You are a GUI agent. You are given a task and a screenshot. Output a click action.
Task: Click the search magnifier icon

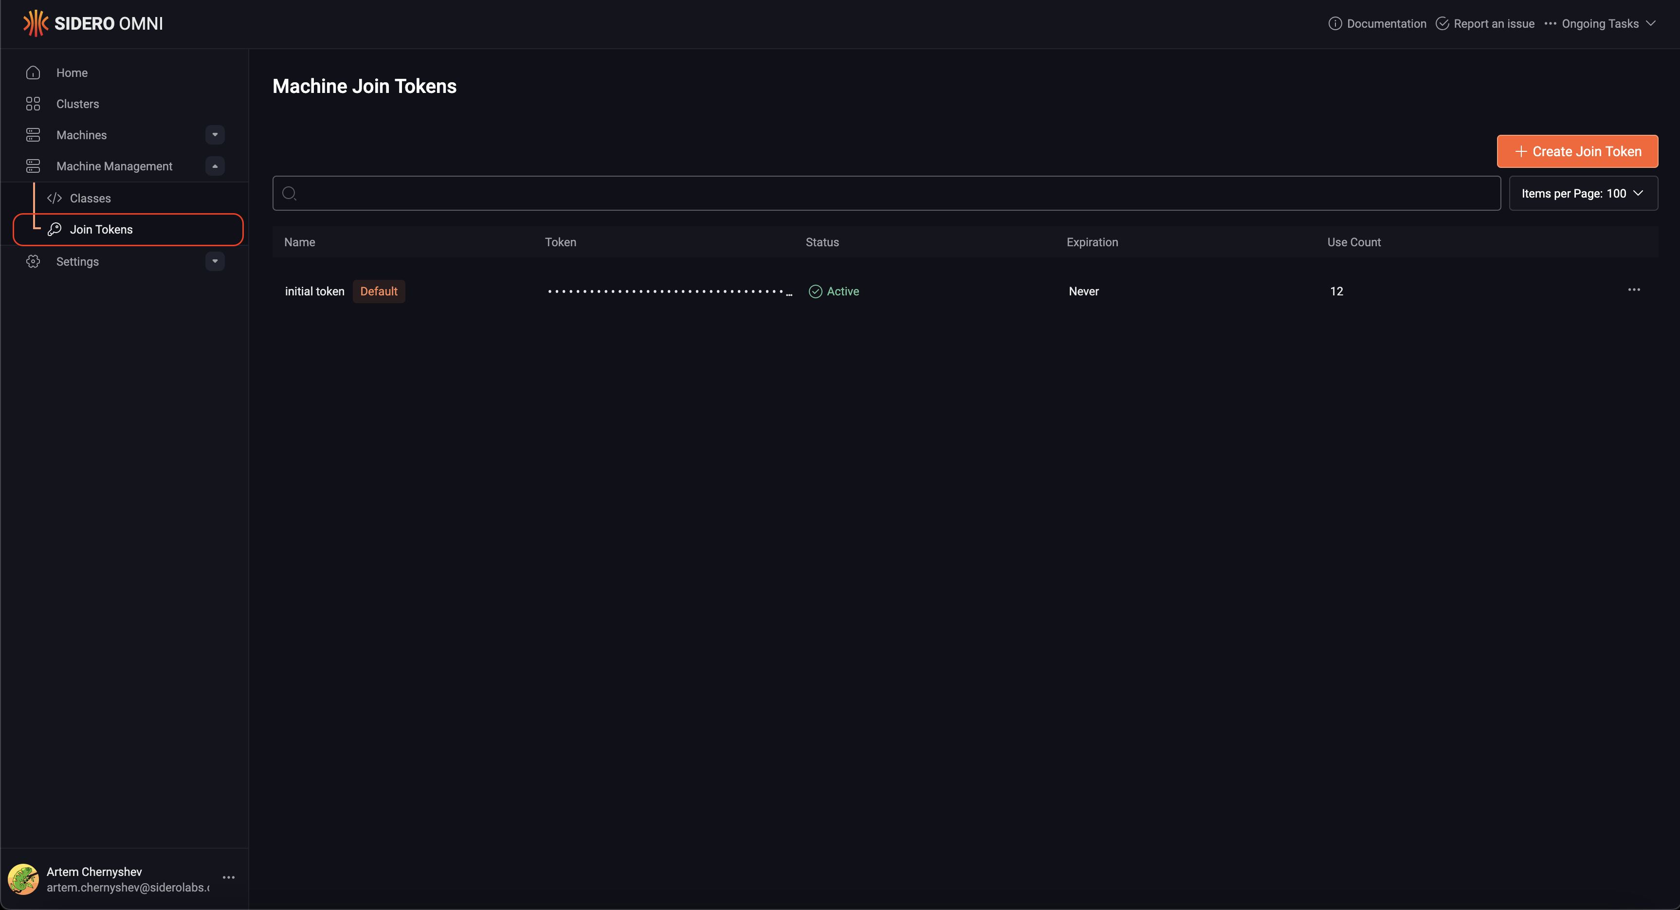[290, 193]
